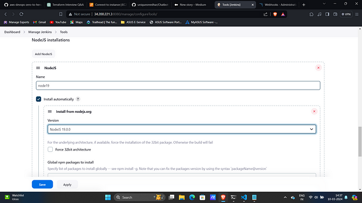Screen dimensions: 362x203
Task: Open browser extensions icon
Action: point(311,14)
